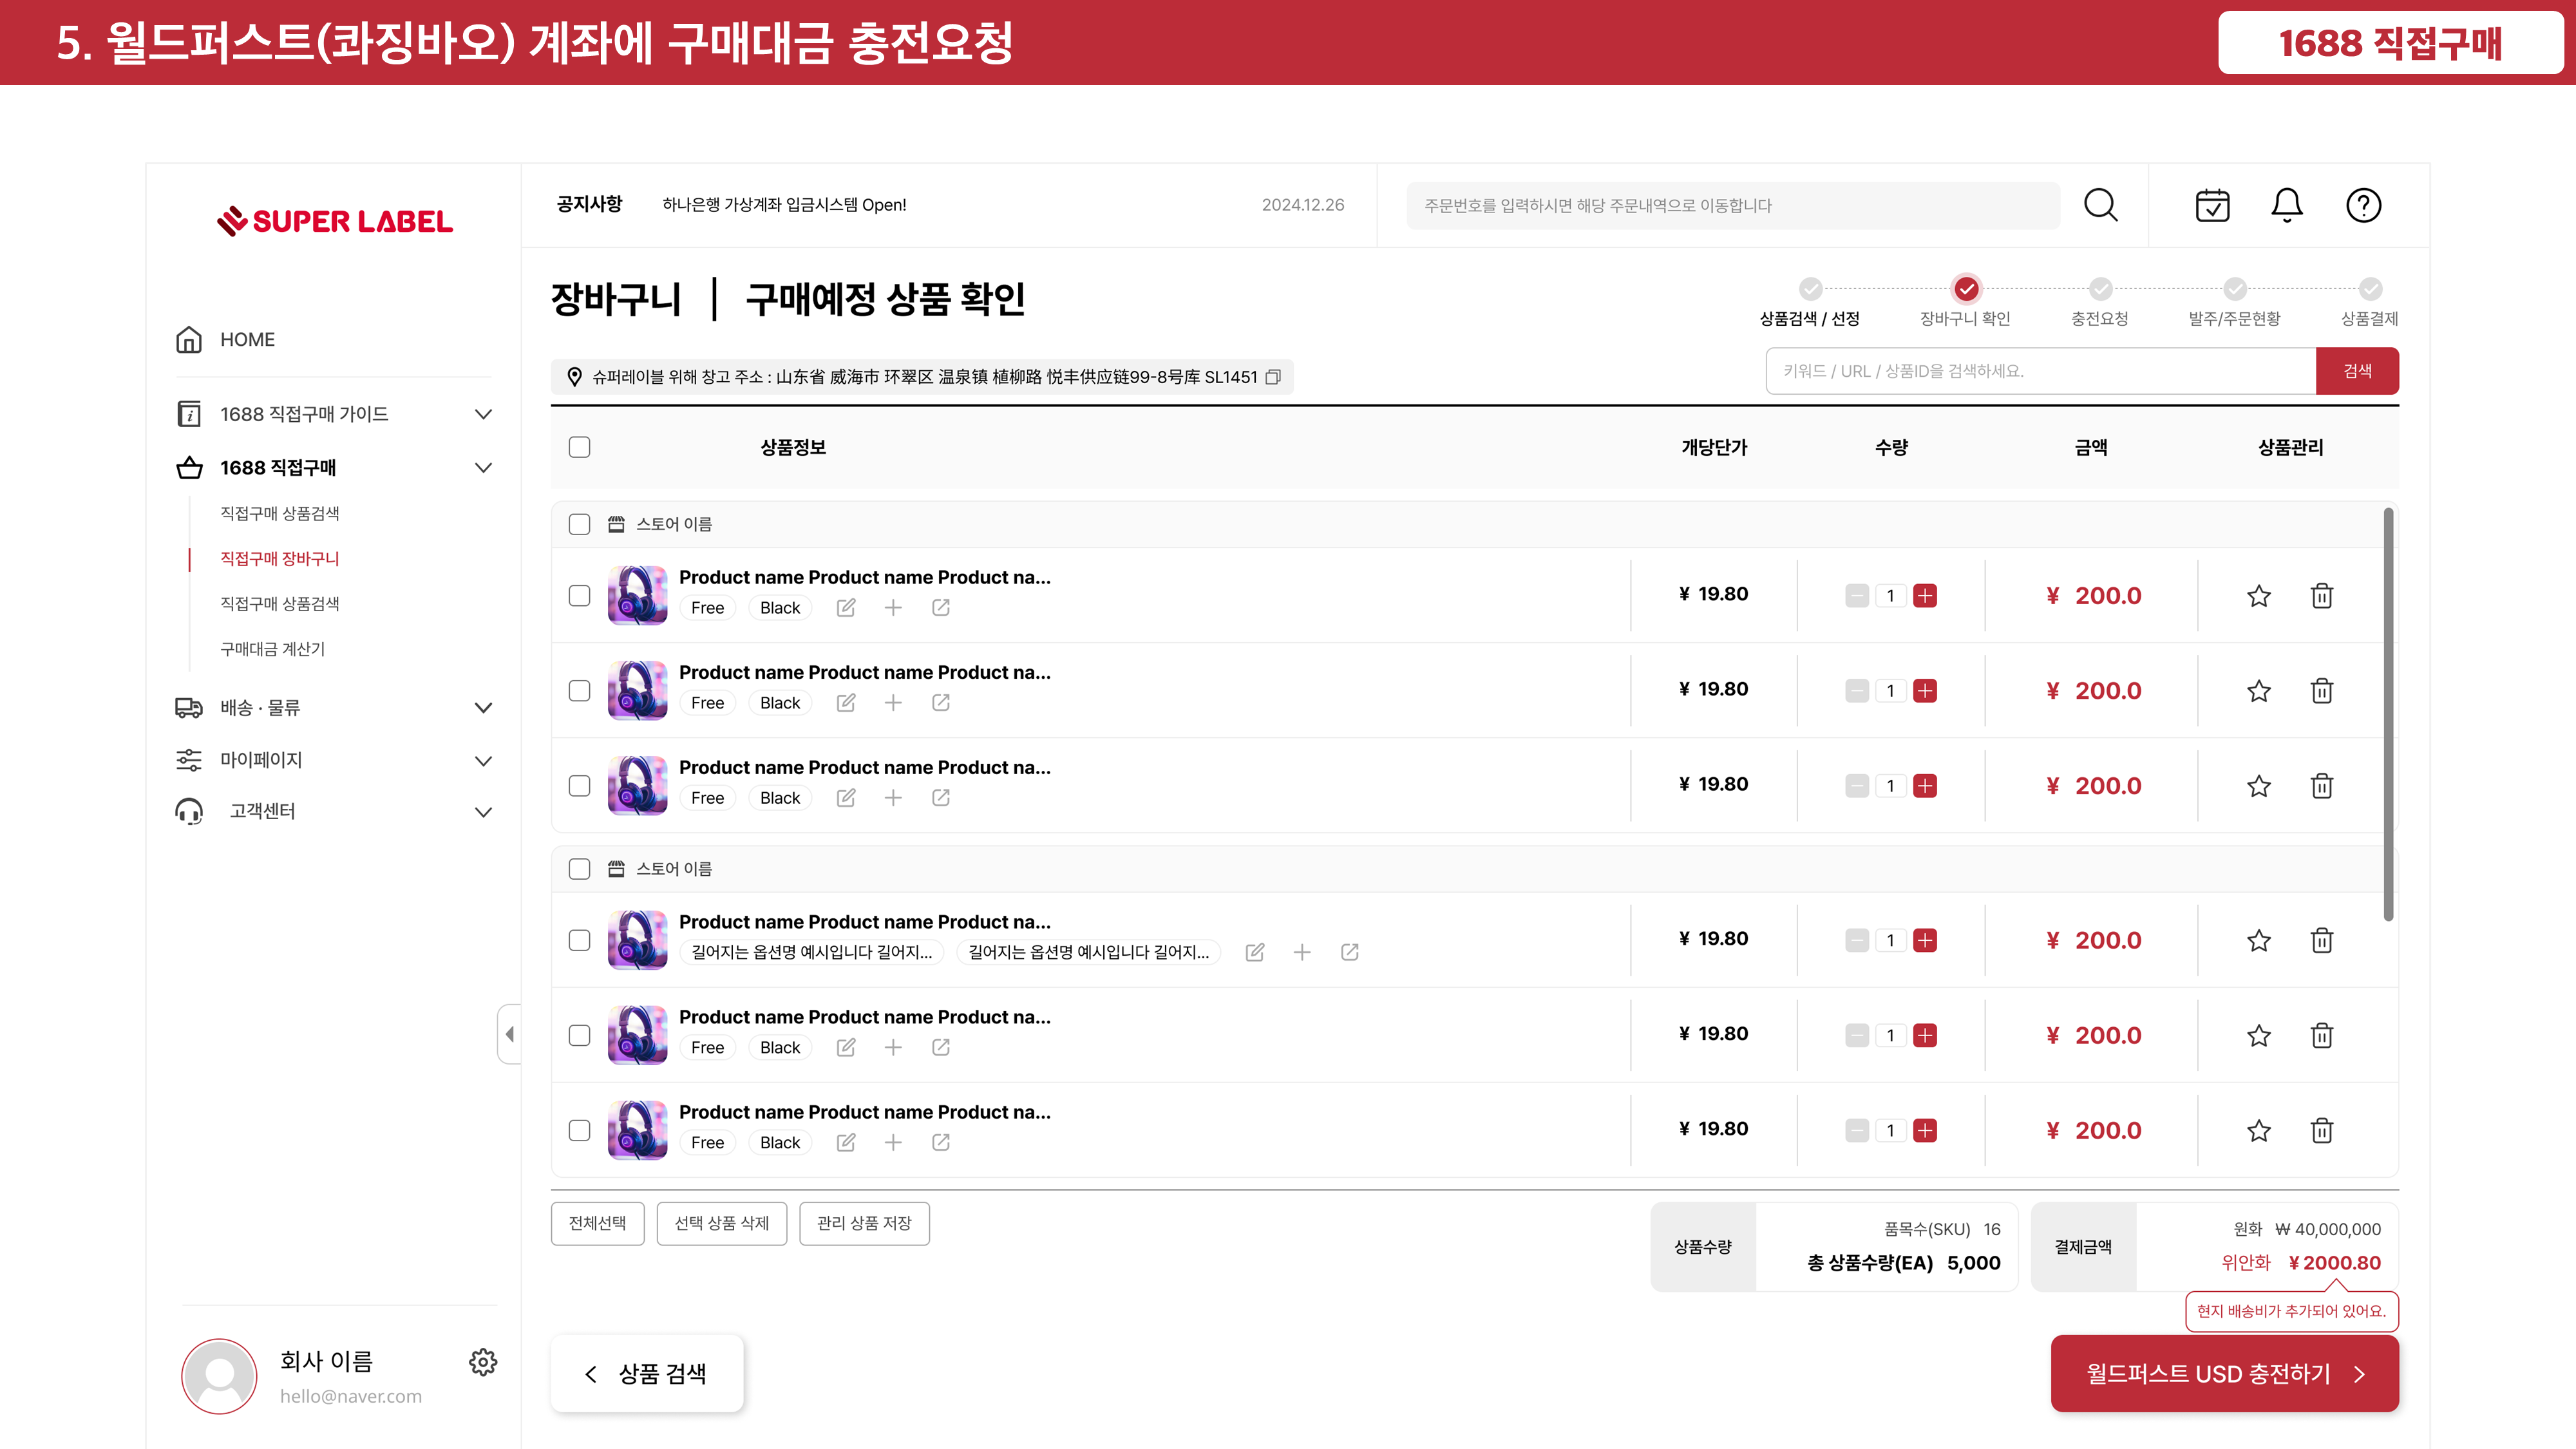
Task: Click keyword / URL / 상품ID search field
Action: (2040, 371)
